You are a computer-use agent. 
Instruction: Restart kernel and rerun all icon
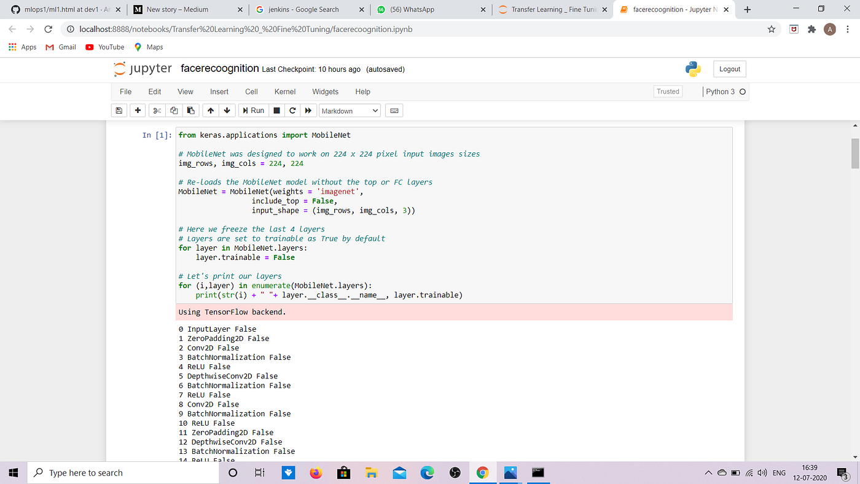[308, 111]
